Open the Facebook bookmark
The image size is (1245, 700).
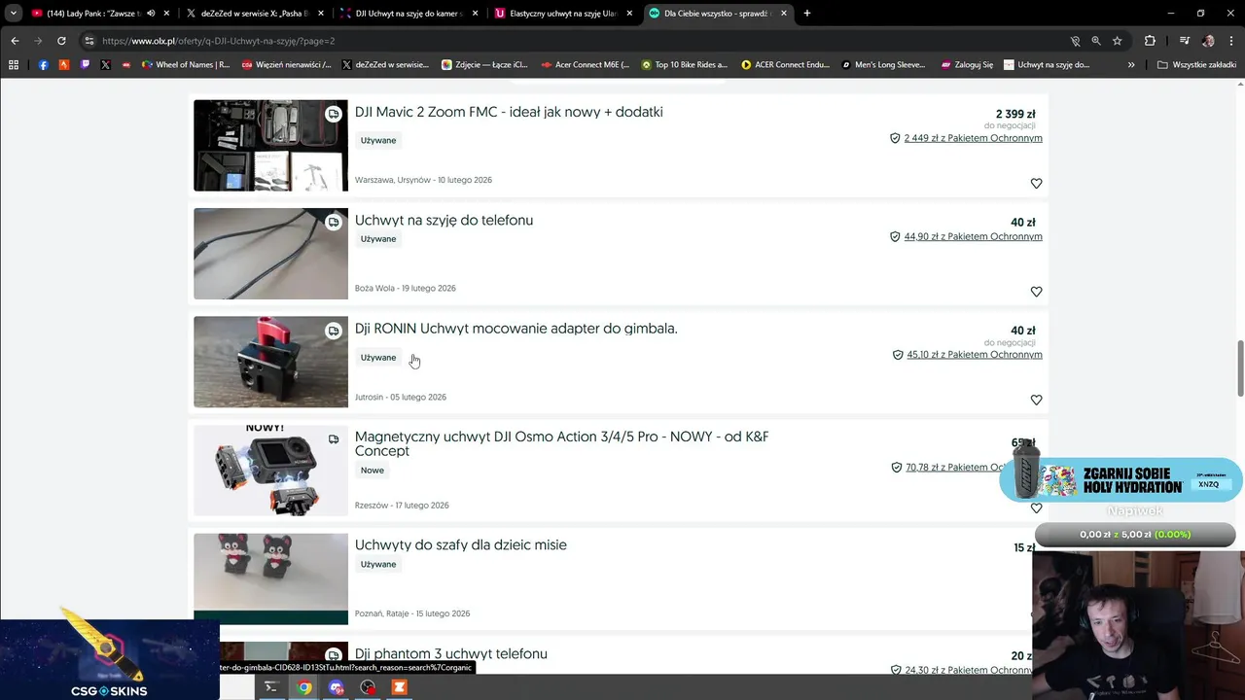(44, 65)
